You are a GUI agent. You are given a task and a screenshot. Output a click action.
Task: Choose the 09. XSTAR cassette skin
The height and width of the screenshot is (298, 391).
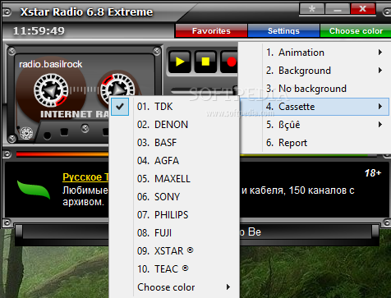[x=174, y=251]
